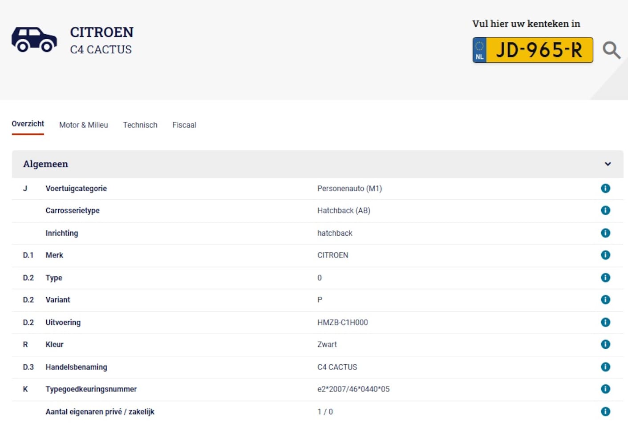Collapse the Algemeen section chevron
Screen dimensions: 628x427
pos(608,164)
